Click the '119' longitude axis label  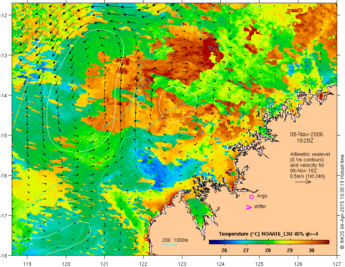[27, 264]
